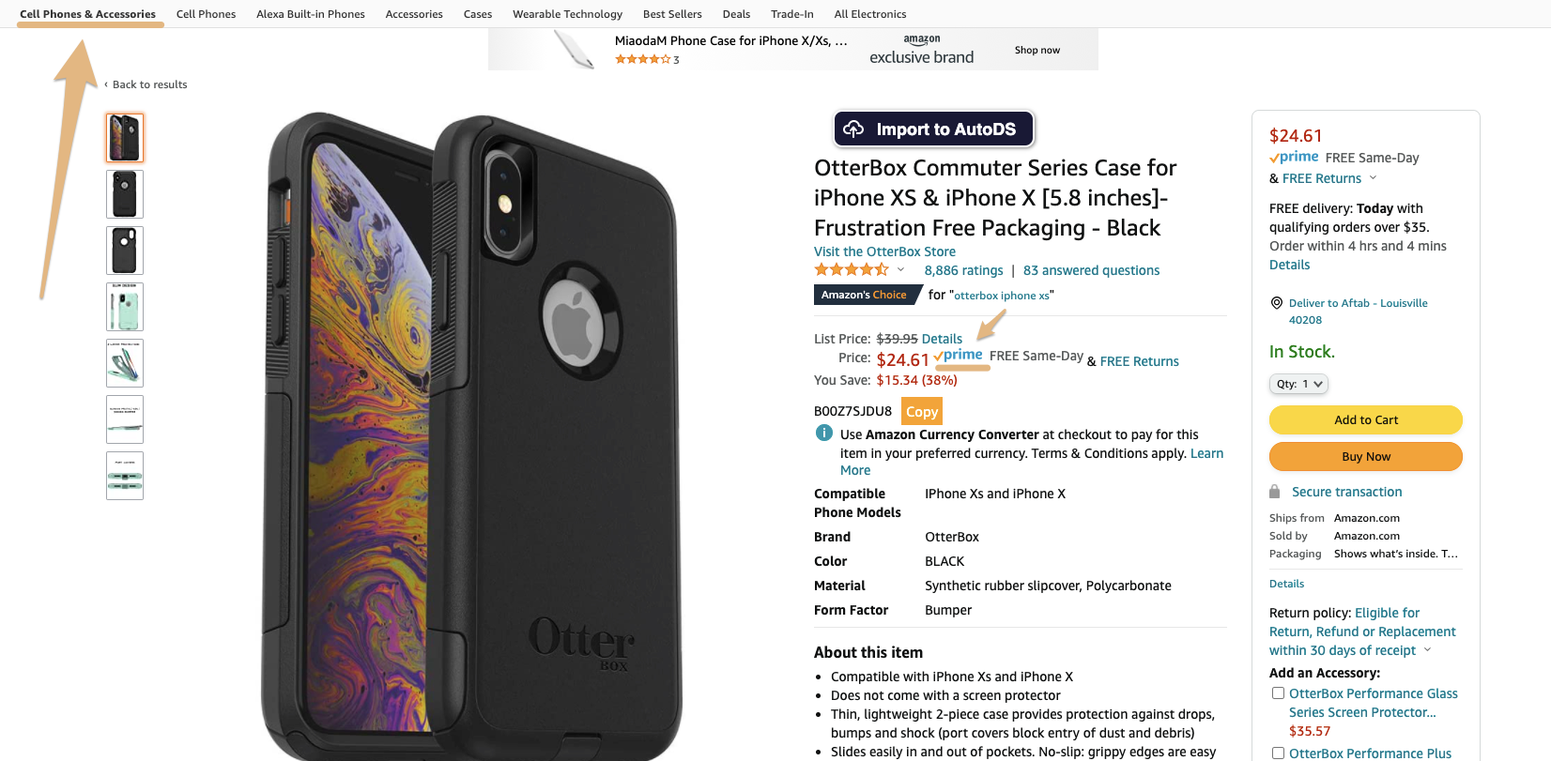1551x761 pixels.
Task: Open the Qty quantity dropdown
Action: tap(1298, 384)
